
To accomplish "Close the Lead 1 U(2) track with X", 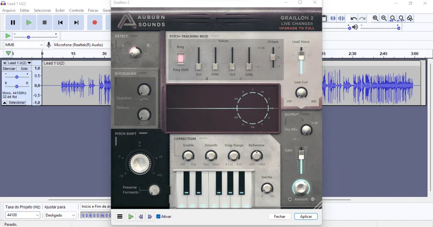I will (4, 63).
